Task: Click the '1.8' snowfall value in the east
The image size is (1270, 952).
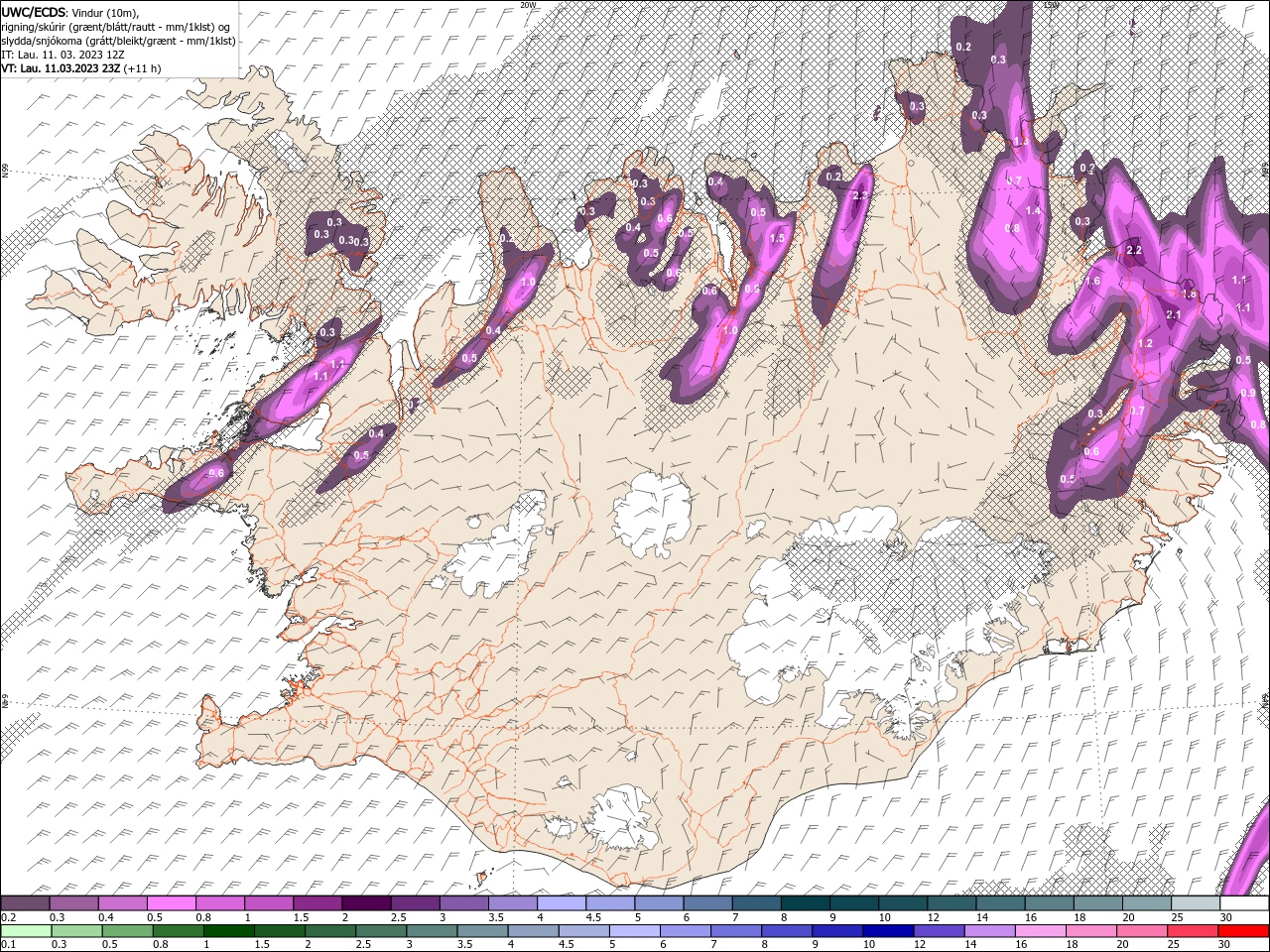Action: point(1191,295)
